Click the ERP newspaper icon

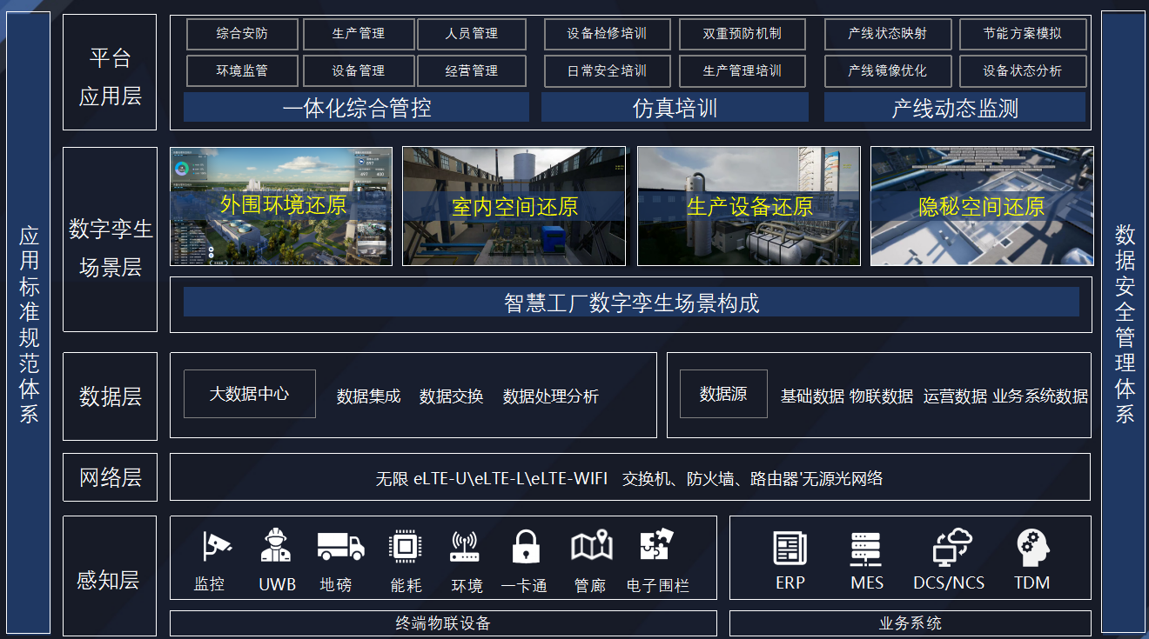(790, 548)
